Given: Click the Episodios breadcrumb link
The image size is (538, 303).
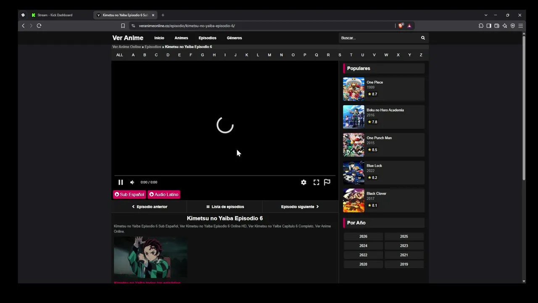Looking at the screenshot, I should point(153,47).
